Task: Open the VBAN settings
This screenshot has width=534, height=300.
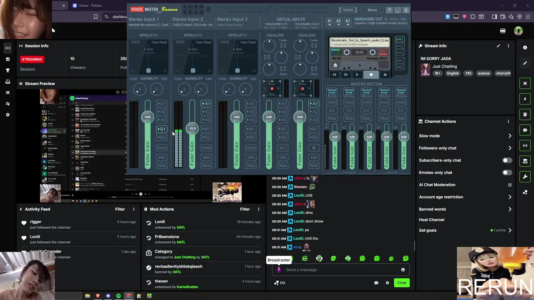Action: point(348,10)
